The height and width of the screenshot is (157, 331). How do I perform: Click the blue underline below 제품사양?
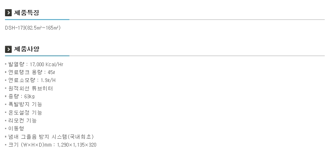(x=37, y=56)
